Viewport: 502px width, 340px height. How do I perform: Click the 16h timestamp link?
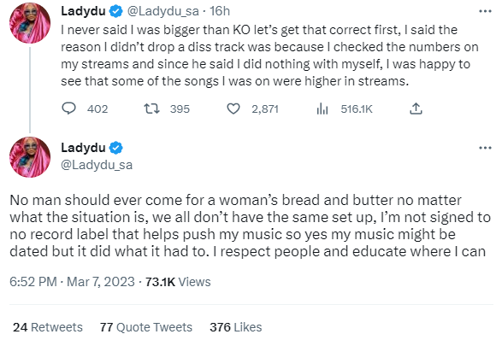(220, 11)
